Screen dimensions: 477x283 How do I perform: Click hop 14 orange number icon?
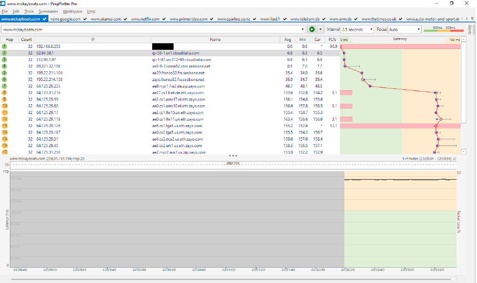(x=5, y=132)
